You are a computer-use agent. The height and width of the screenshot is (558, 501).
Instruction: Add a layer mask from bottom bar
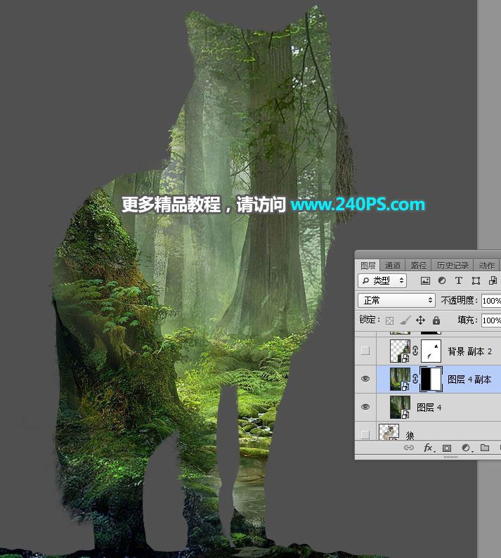(446, 448)
